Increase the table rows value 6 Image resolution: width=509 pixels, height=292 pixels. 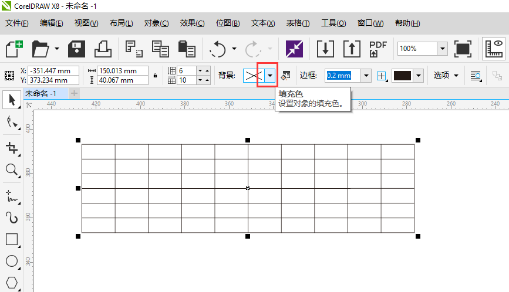click(207, 70)
